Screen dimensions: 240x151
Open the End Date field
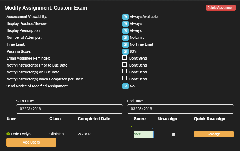point(180,109)
